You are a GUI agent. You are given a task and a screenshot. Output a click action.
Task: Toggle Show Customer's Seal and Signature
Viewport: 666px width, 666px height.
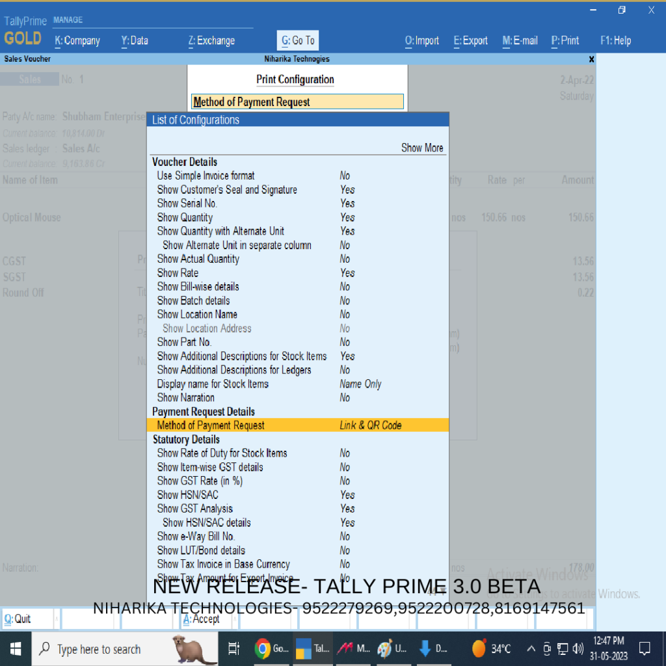[x=297, y=190]
